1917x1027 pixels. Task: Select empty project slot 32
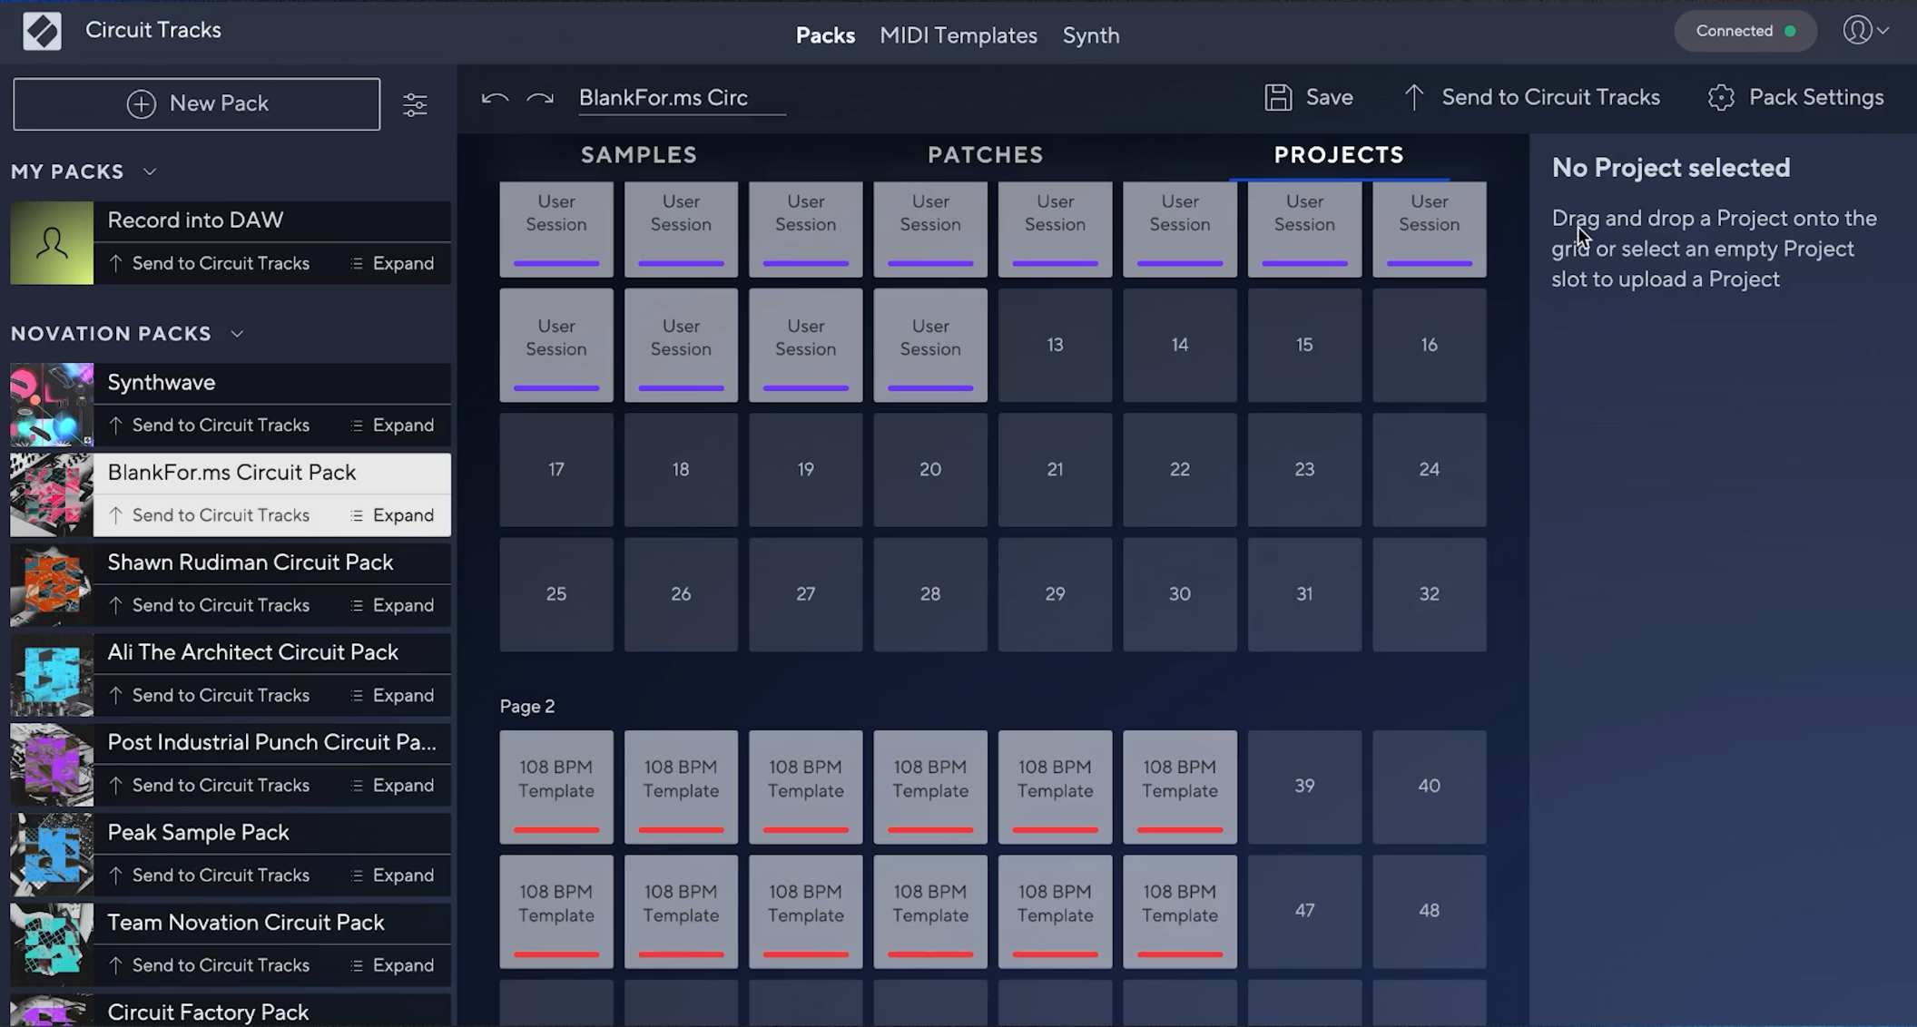[x=1429, y=594]
